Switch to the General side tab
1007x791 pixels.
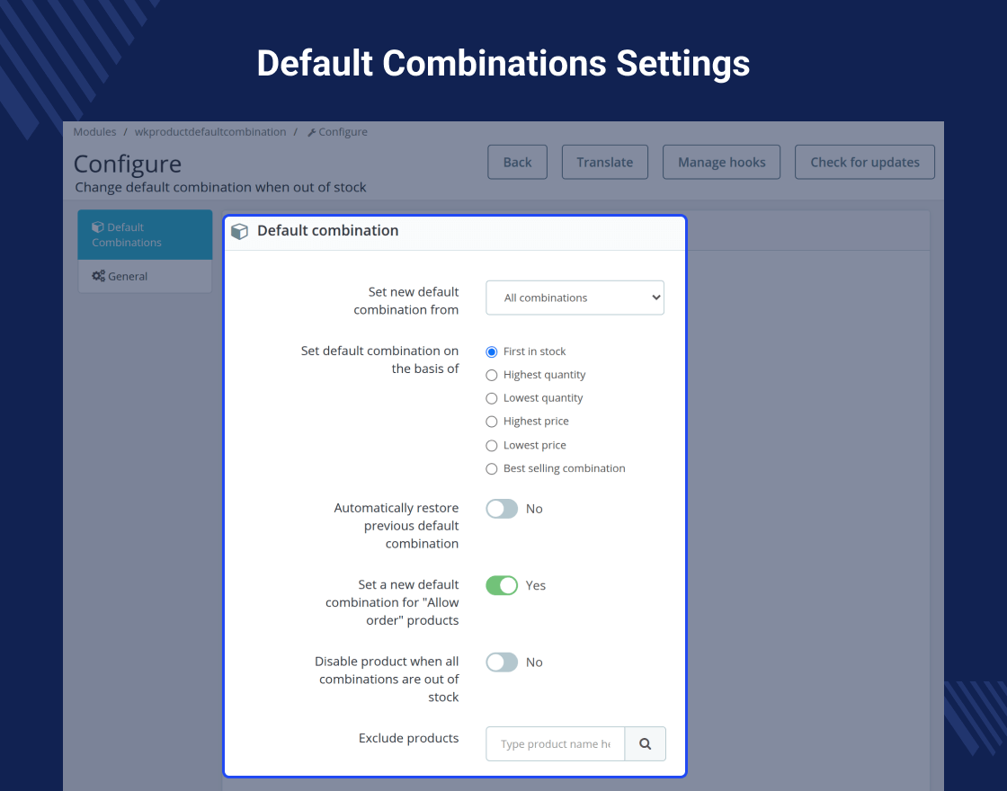point(145,276)
